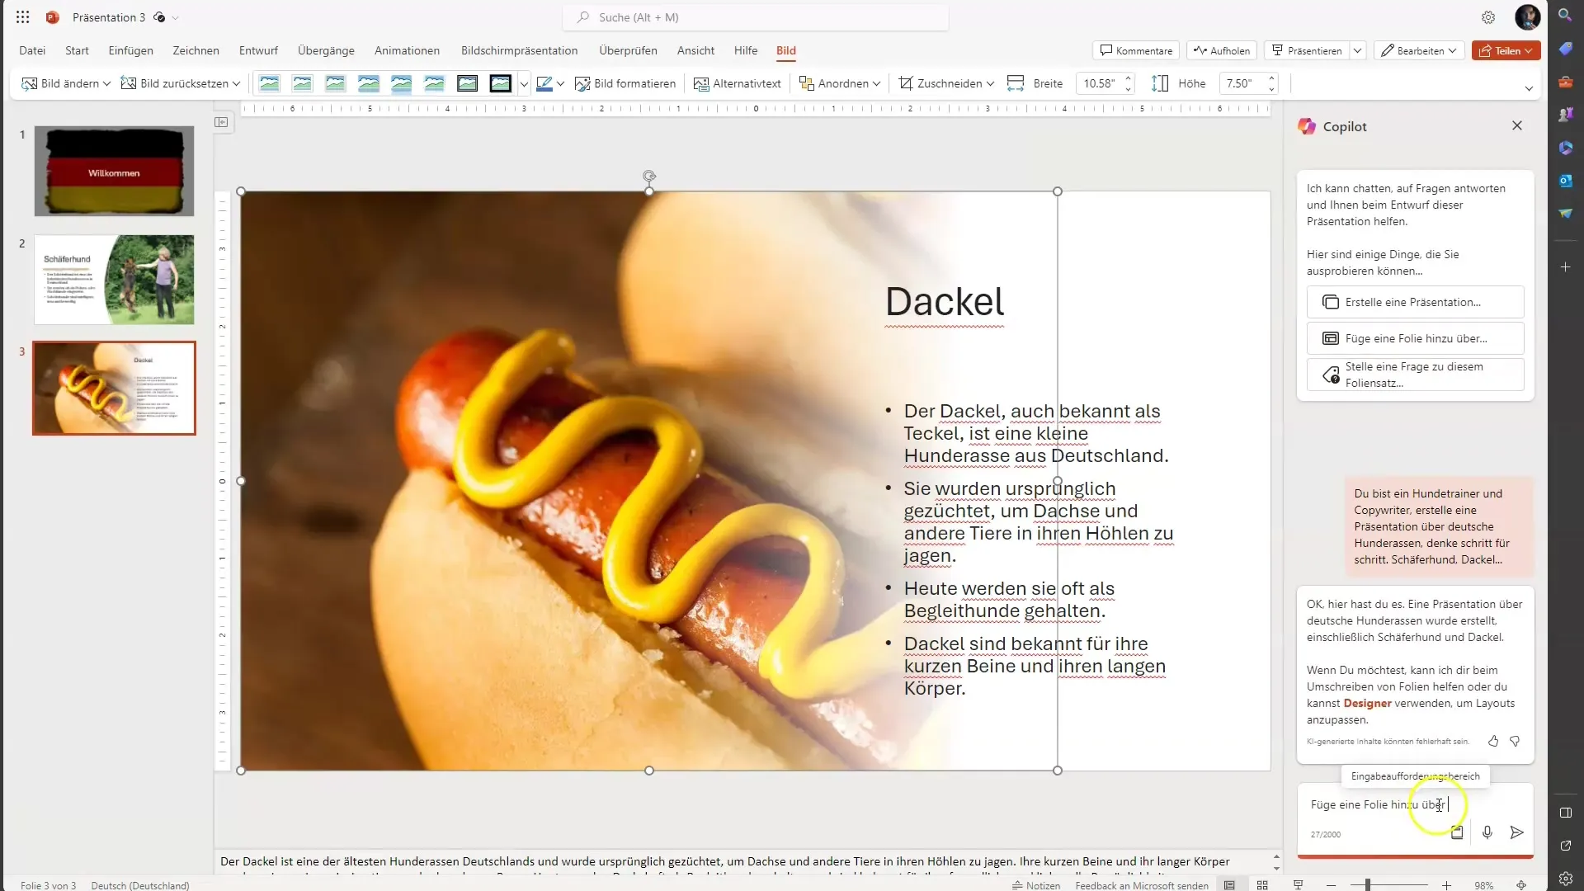Open the Anordnen dropdown
1584x891 pixels.
coord(840,83)
